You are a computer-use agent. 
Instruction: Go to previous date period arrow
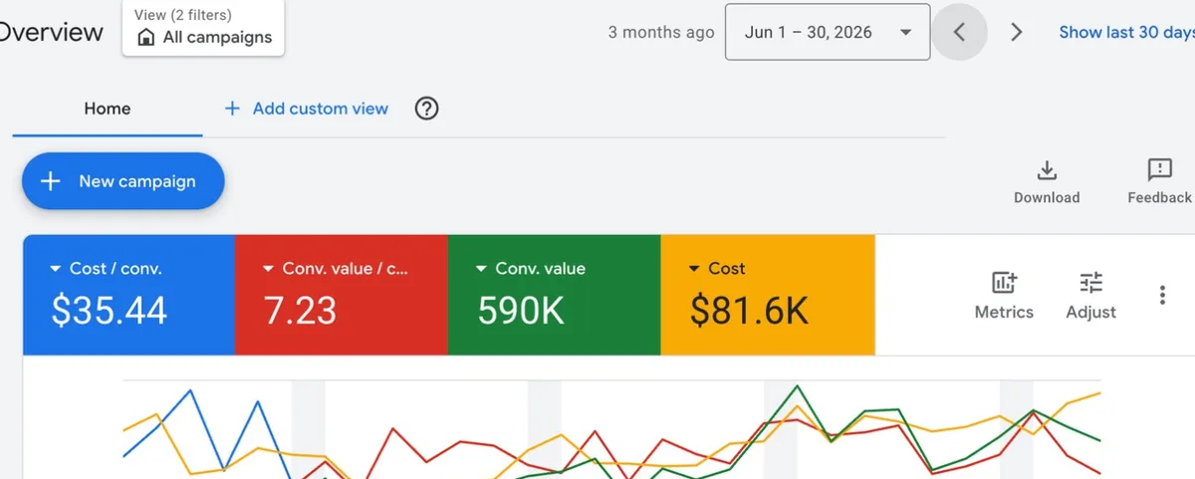coord(959,32)
